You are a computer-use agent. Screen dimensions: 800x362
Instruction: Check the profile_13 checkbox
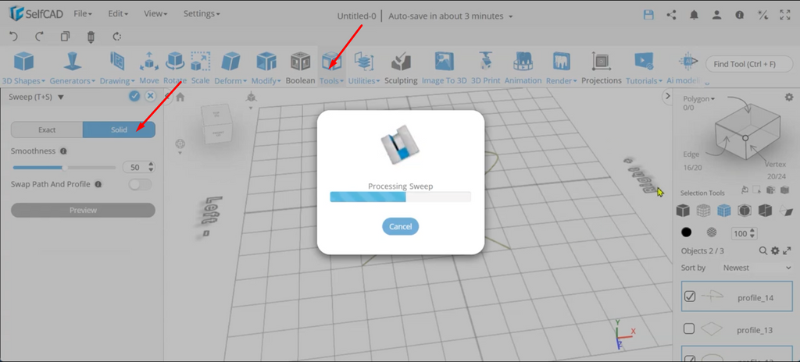click(689, 329)
